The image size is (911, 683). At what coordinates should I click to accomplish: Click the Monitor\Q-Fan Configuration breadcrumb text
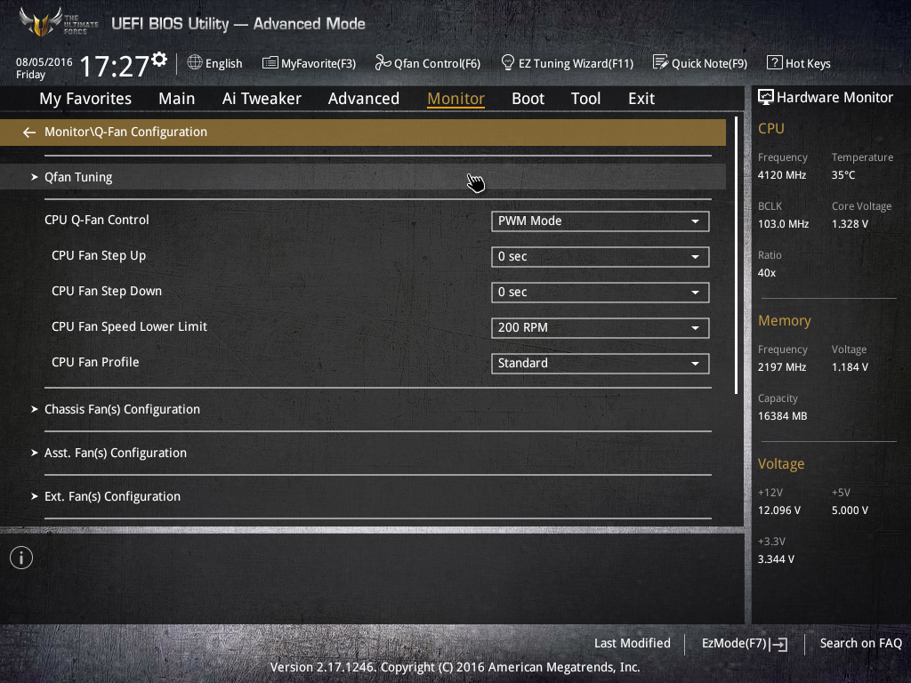[126, 132]
